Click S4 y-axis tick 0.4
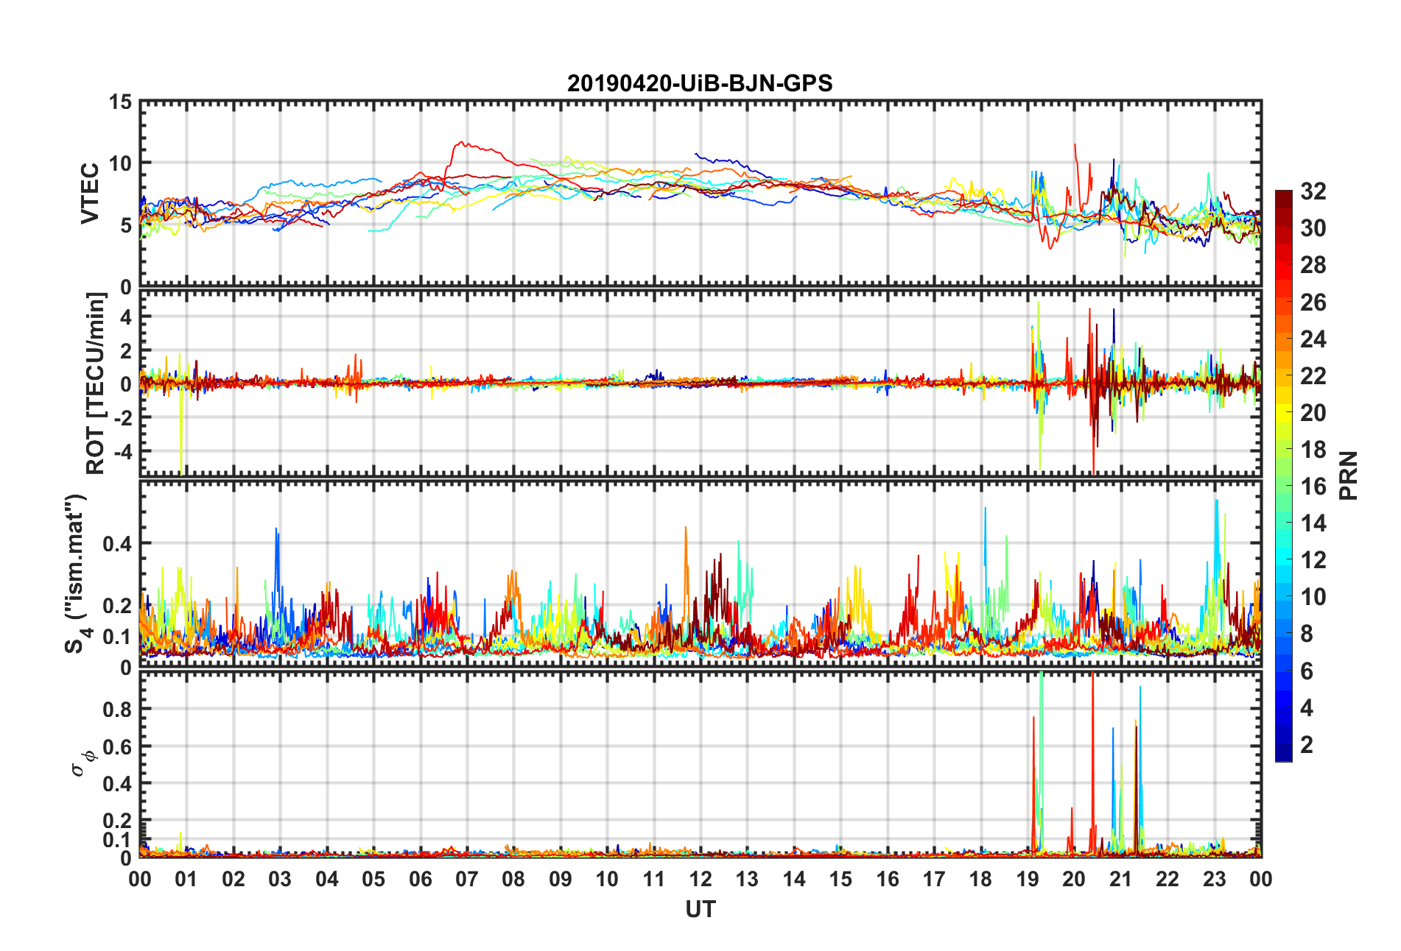Viewport: 1401px width, 951px height. [x=118, y=544]
